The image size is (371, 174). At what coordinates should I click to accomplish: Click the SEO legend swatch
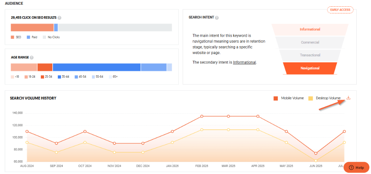(13, 37)
